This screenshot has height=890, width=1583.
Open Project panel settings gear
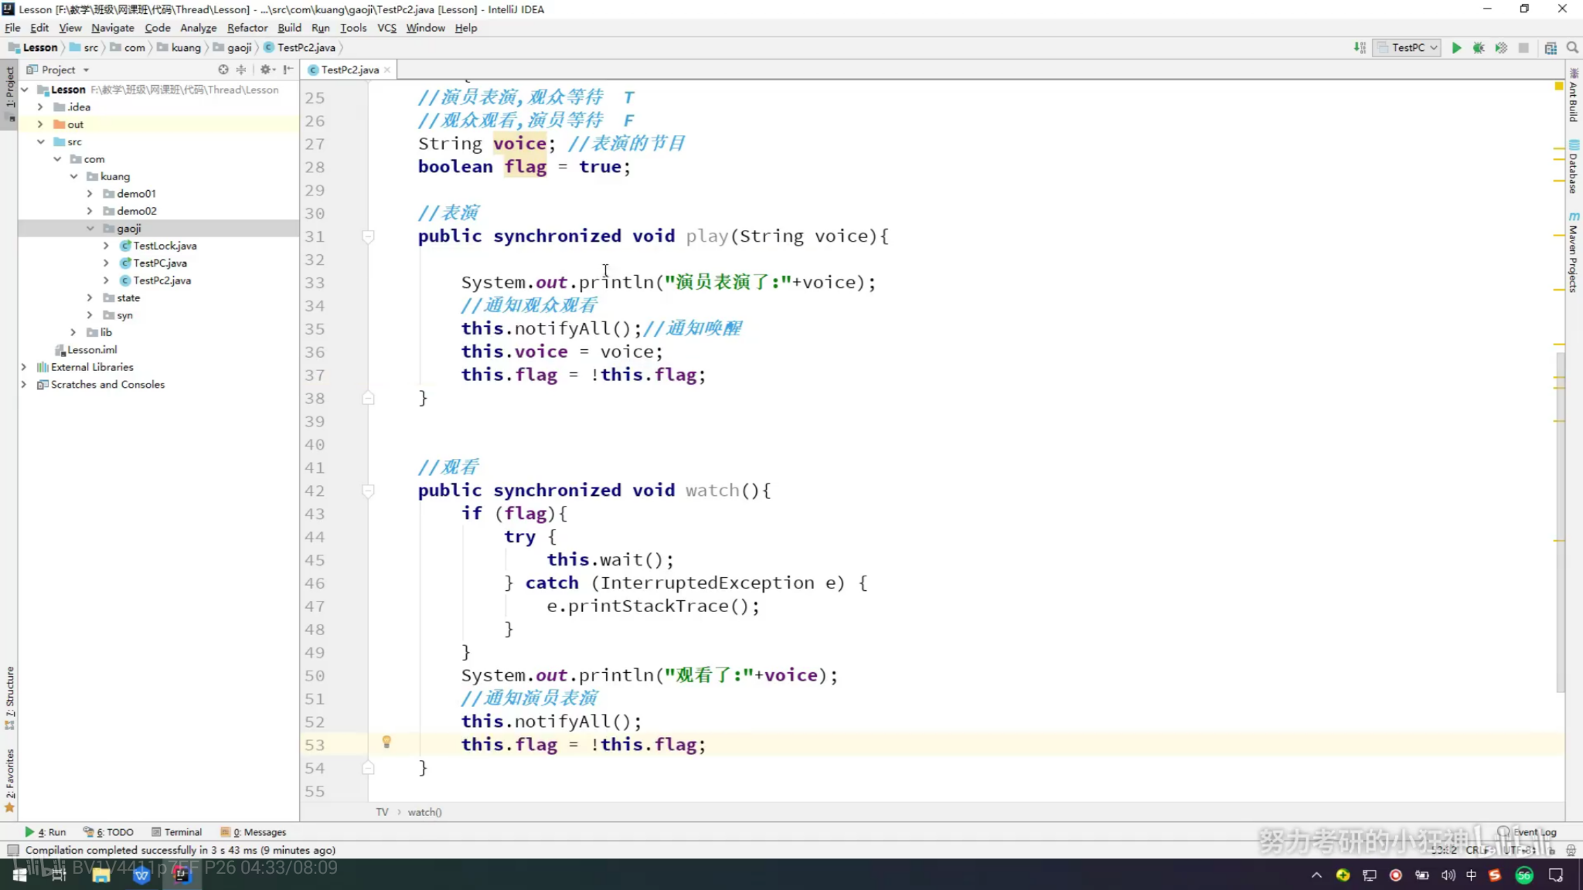pyautogui.click(x=266, y=70)
